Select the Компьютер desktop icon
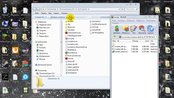This screenshot has width=174, height=98. coord(5,25)
